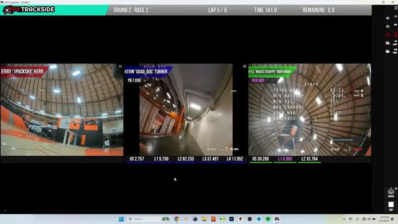Click the taskbar Search box
Image resolution: width=398 pixels, height=224 pixels.
pos(149,219)
